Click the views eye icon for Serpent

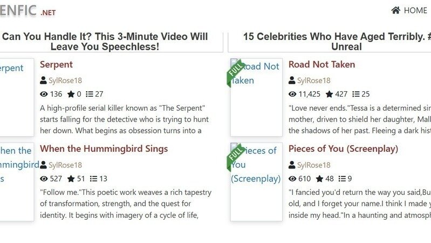point(44,94)
